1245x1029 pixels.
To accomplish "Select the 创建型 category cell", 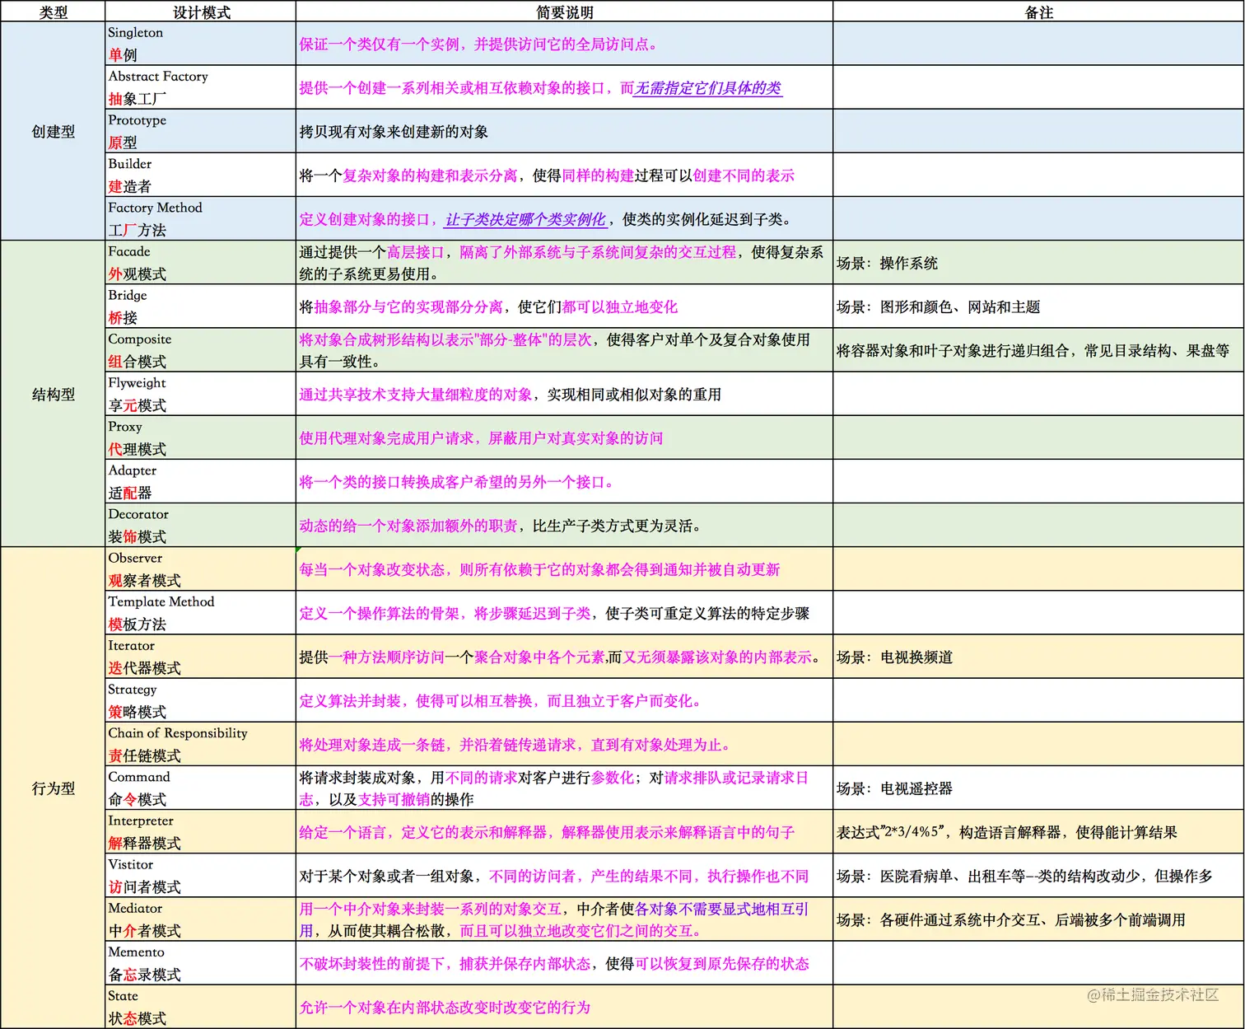I will pyautogui.click(x=52, y=130).
